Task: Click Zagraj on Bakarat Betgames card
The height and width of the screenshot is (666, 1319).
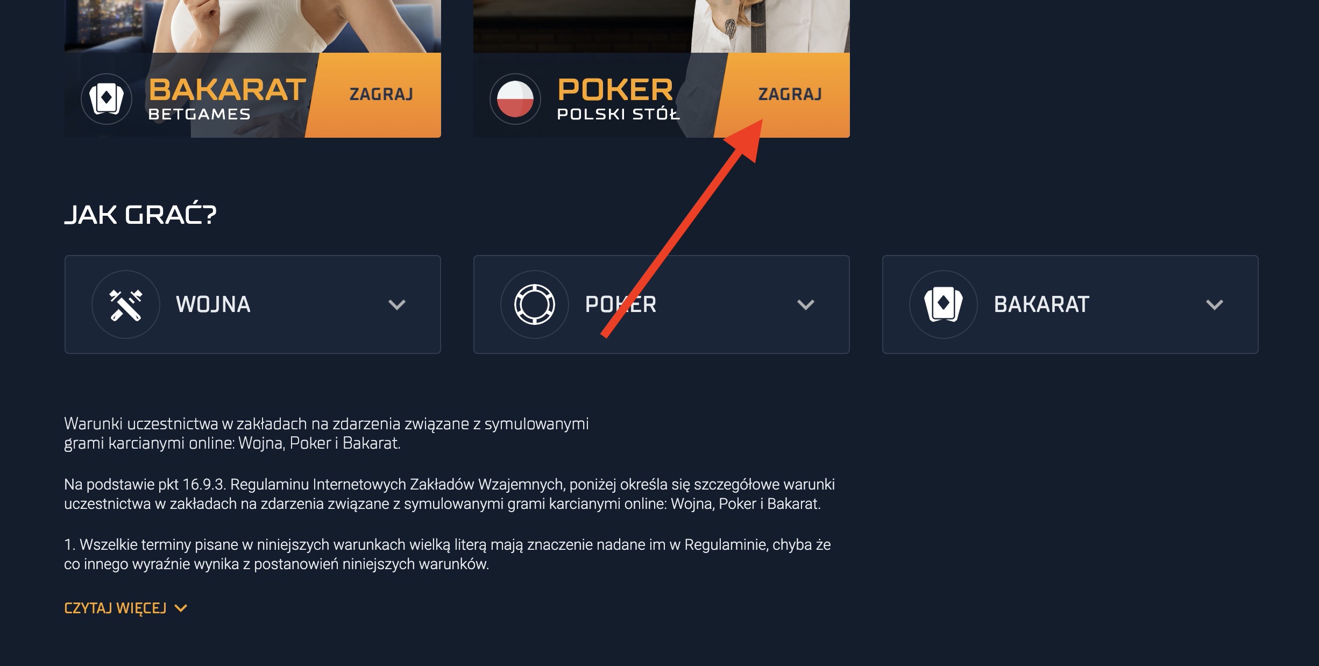Action: pos(381,95)
